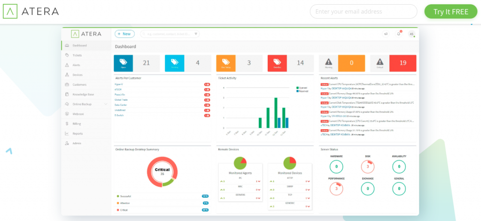Click the Admin user icon
Viewport: 481px width, 221px height.
click(x=67, y=143)
